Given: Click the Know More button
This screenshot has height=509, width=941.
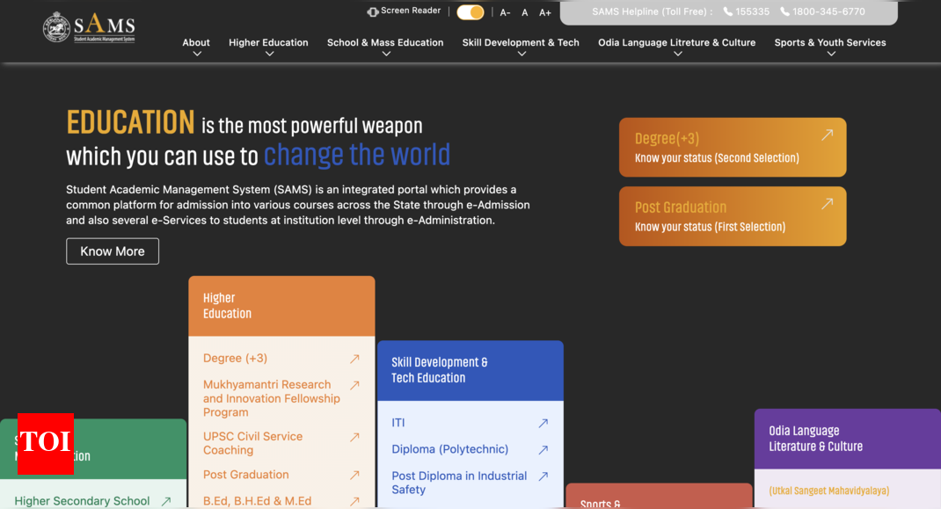Looking at the screenshot, I should coord(113,251).
